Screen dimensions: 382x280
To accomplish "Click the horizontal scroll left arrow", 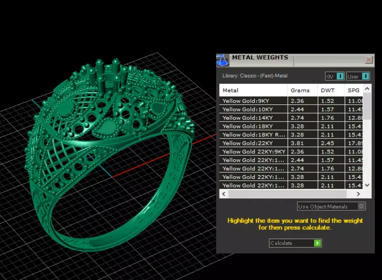I will (224, 194).
